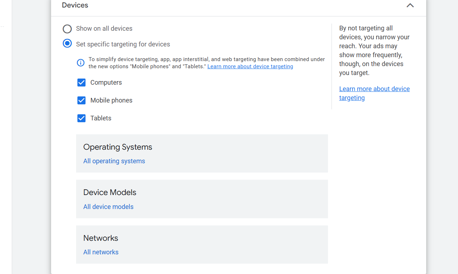This screenshot has width=458, height=274.
Task: Click the "Computers" label text
Action: 106,83
